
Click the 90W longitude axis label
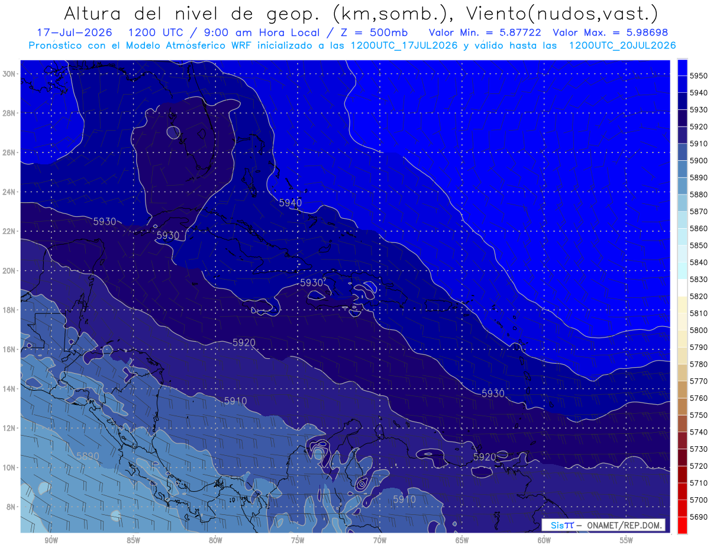click(51, 540)
